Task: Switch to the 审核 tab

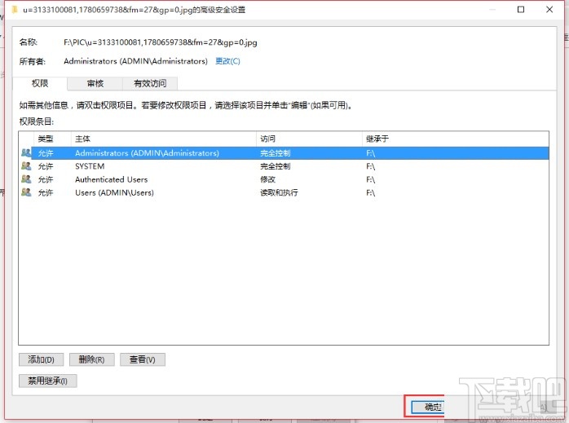Action: click(95, 83)
